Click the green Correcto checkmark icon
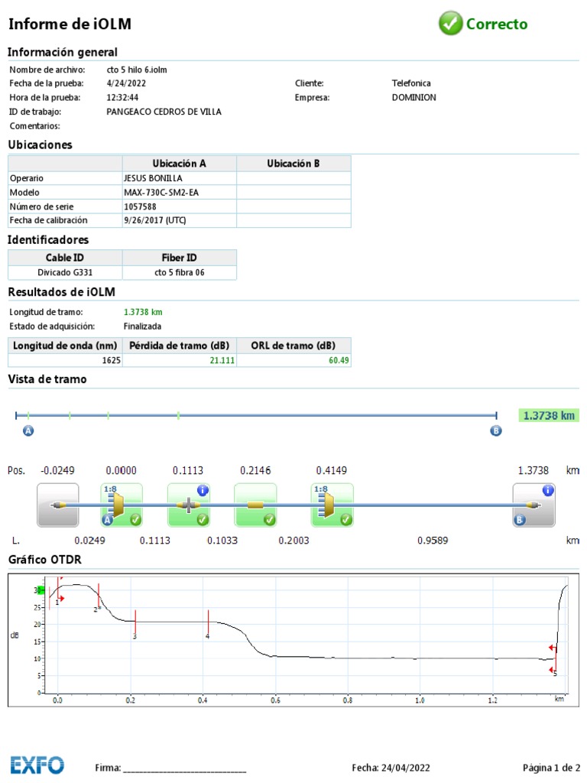Image resolution: width=587 pixels, height=783 pixels. [450, 24]
